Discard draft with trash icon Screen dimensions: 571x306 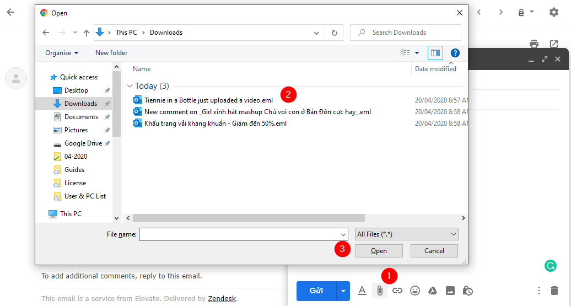click(x=554, y=291)
